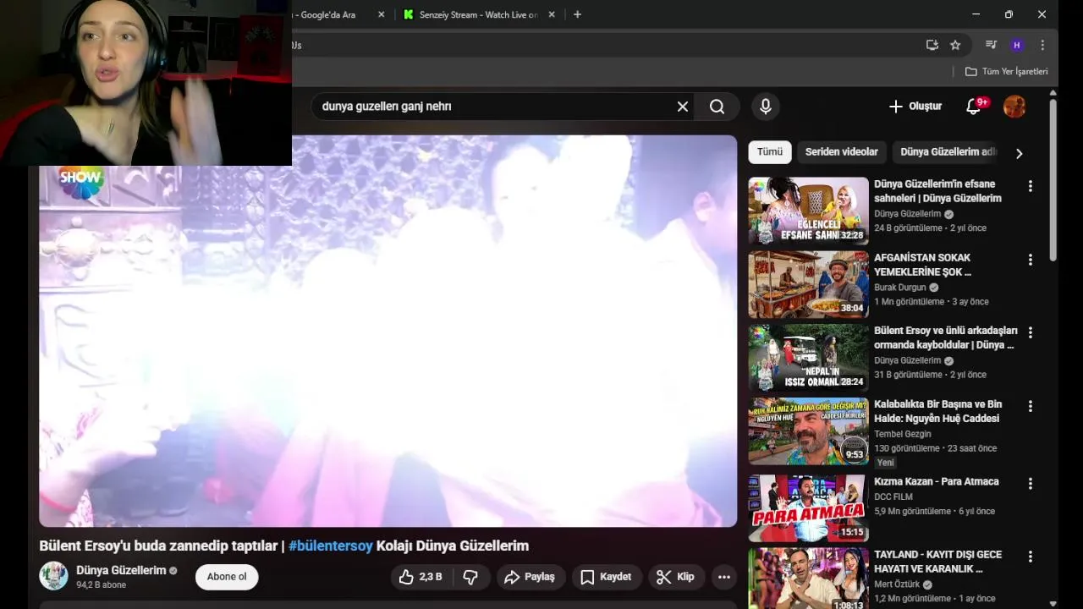The width and height of the screenshot is (1083, 609).
Task: Click the main video player area
Action: (x=388, y=331)
